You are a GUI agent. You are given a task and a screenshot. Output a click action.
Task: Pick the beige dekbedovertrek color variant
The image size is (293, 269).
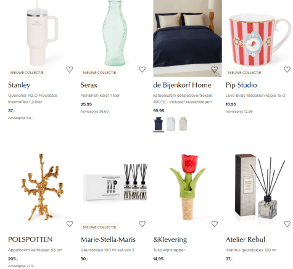pyautogui.click(x=183, y=124)
